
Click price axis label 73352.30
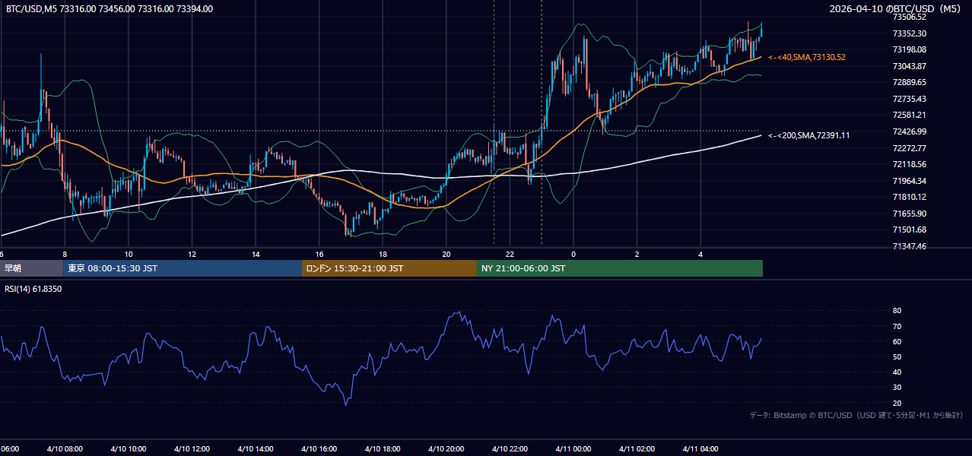coord(909,33)
